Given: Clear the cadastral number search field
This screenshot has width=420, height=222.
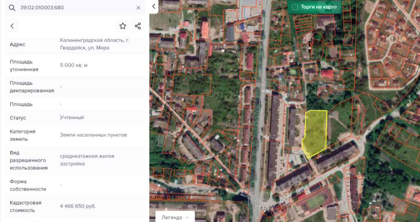Looking at the screenshot, I should (138, 8).
